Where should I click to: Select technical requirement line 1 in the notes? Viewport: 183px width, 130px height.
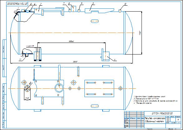pyautogui.click(x=150, y=96)
